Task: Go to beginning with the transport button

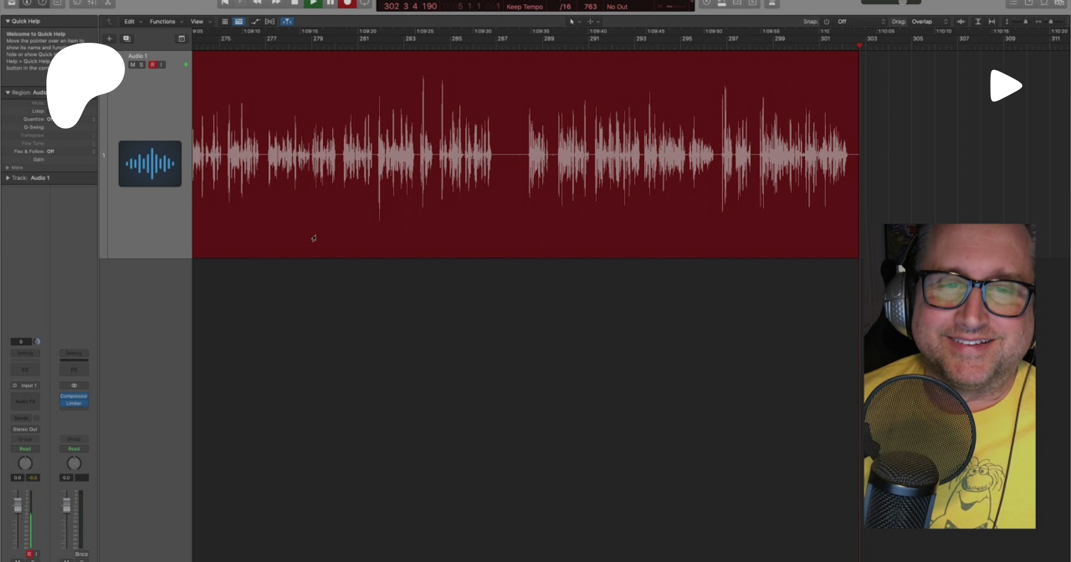Action: [x=225, y=3]
